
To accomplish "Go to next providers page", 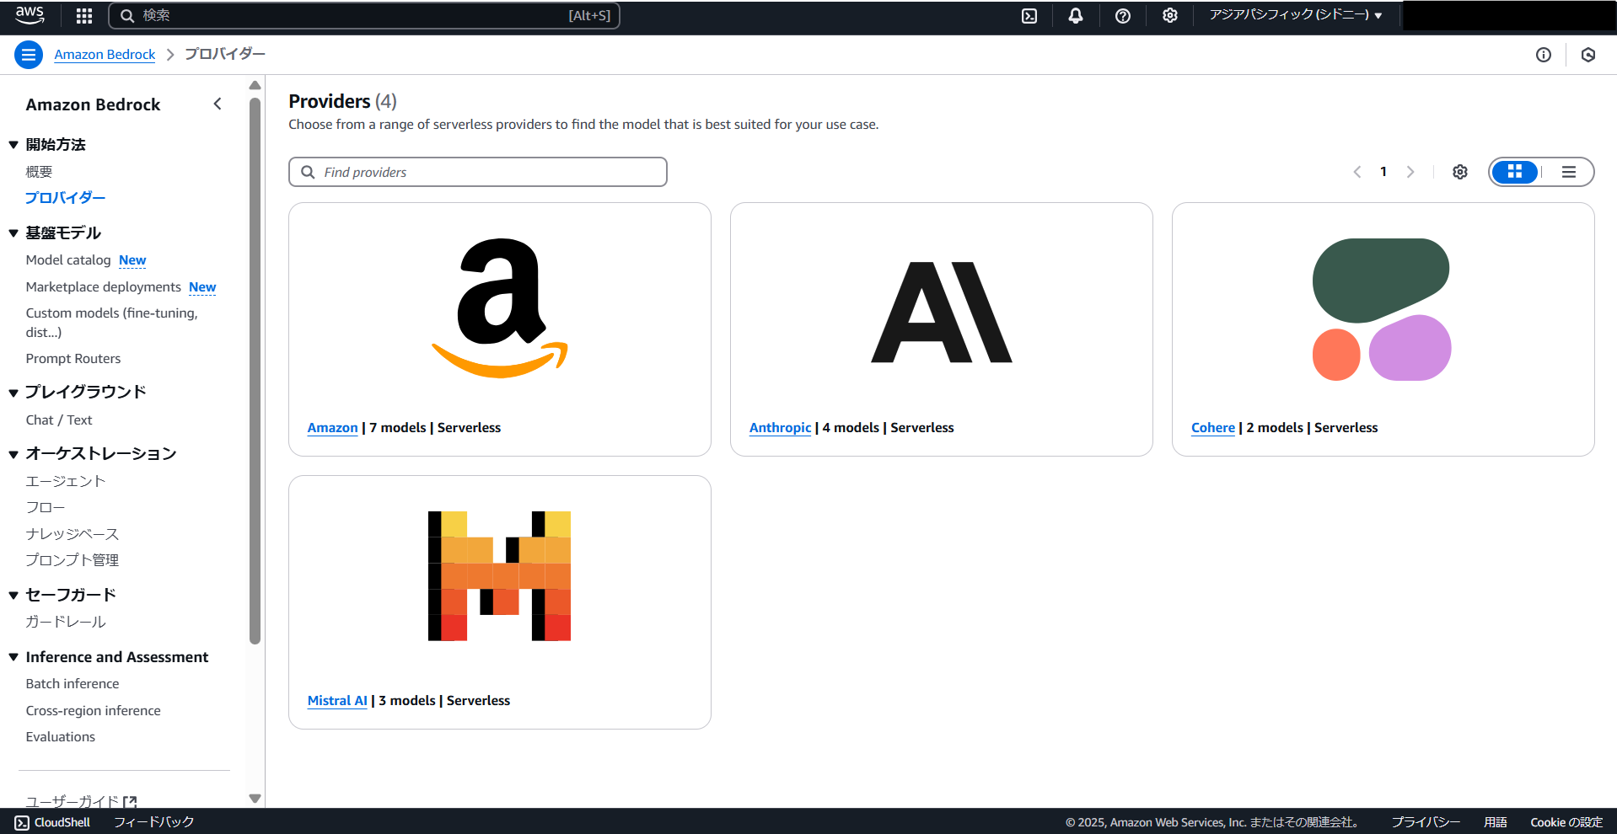I will 1410,172.
